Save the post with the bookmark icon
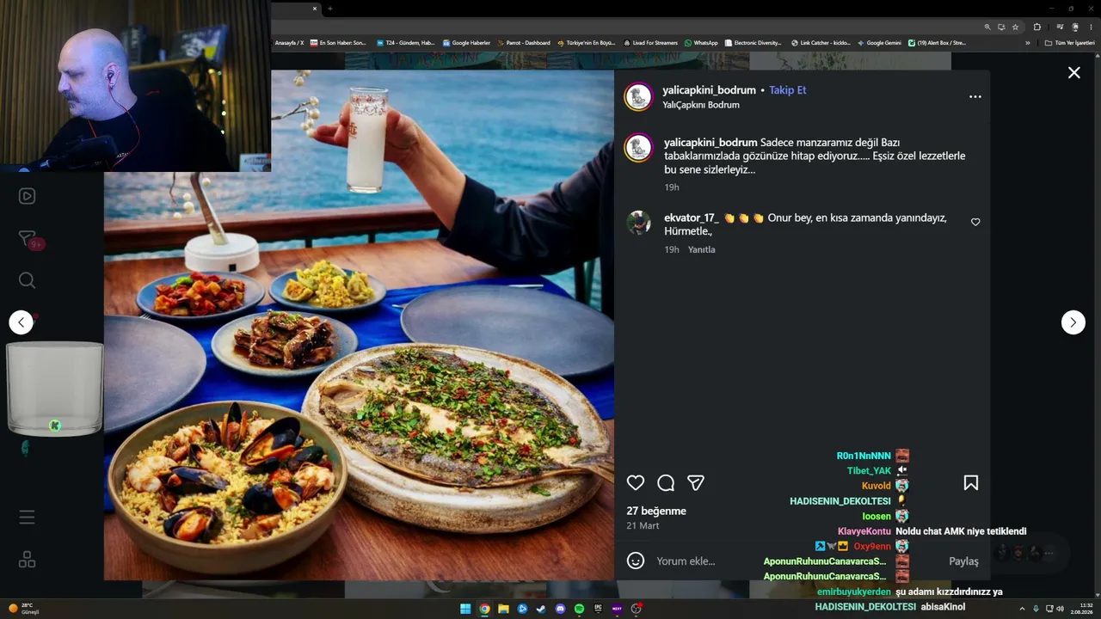Screen dimensions: 1101x619 [971, 483]
